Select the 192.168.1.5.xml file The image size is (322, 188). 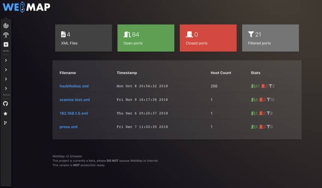[x=74, y=113]
